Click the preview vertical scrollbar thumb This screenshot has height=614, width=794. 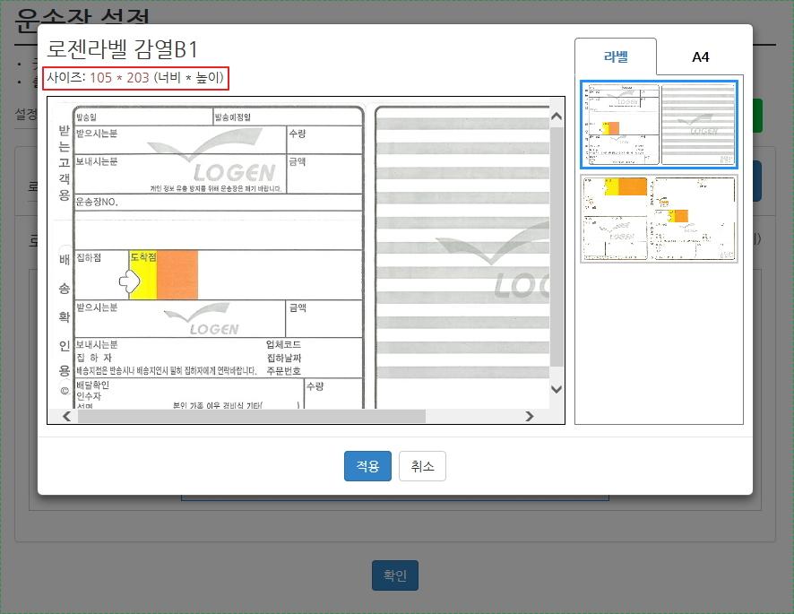(557, 246)
